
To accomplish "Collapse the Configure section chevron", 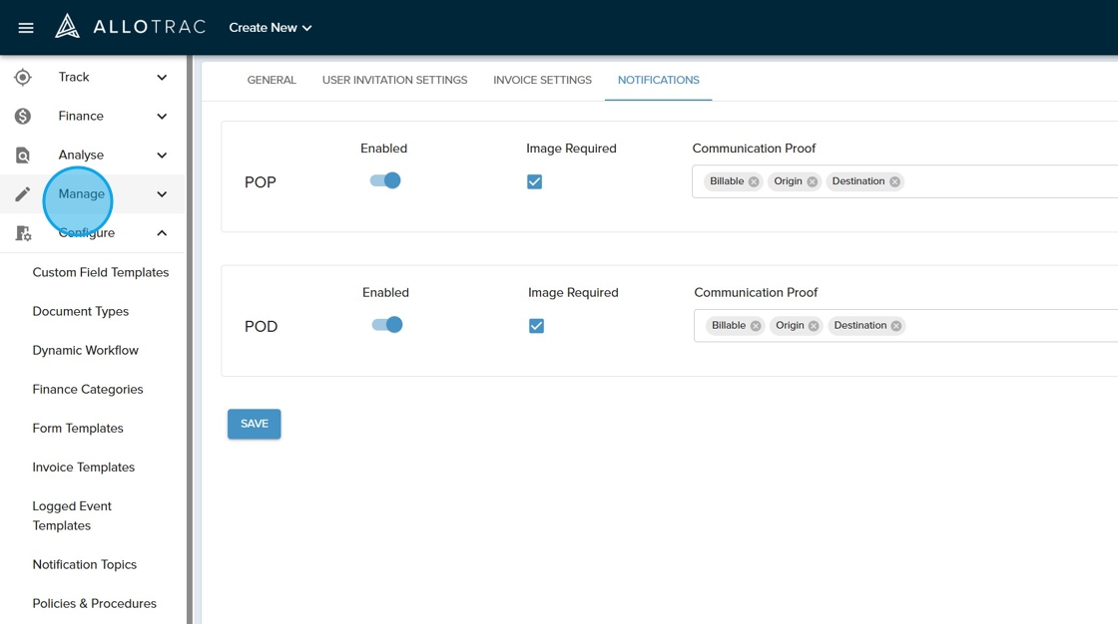I will coord(162,233).
